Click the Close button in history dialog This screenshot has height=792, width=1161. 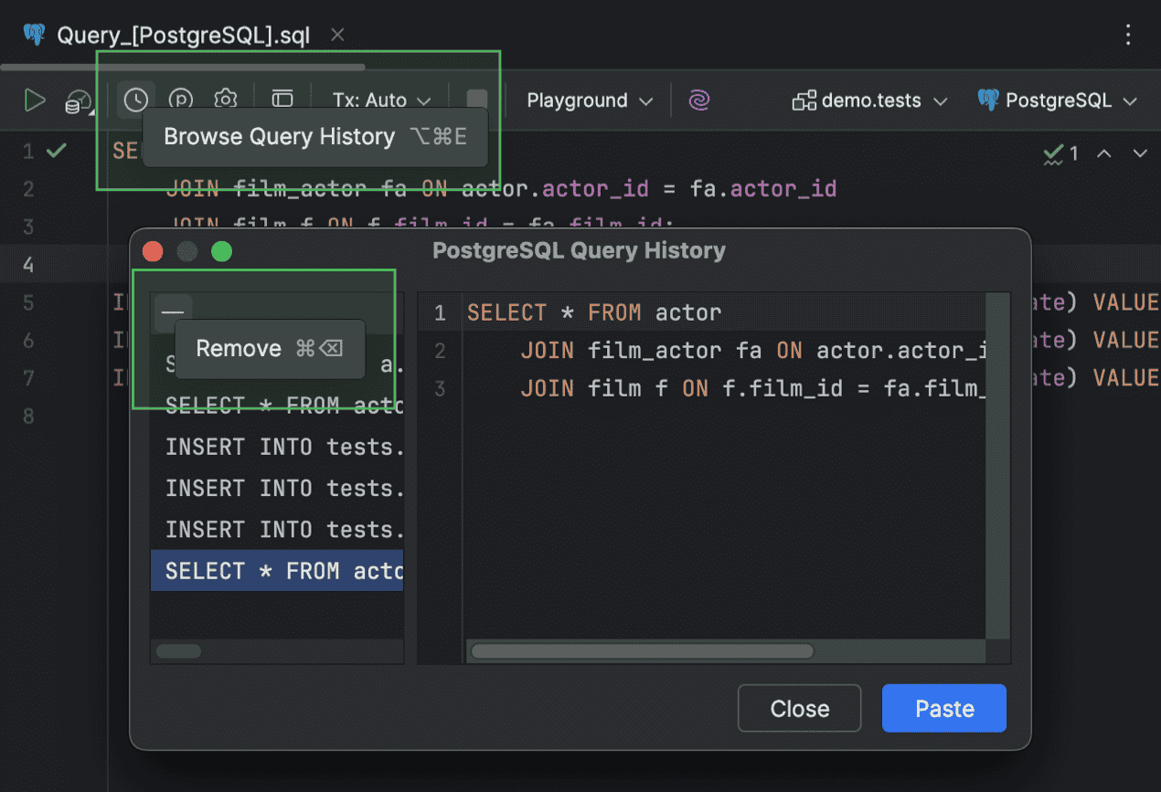click(x=799, y=709)
